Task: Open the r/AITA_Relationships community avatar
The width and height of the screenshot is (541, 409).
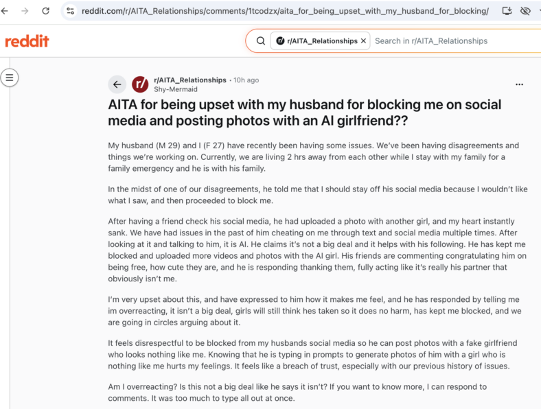Action: [x=140, y=84]
